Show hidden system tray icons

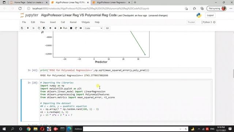click(x=199, y=129)
